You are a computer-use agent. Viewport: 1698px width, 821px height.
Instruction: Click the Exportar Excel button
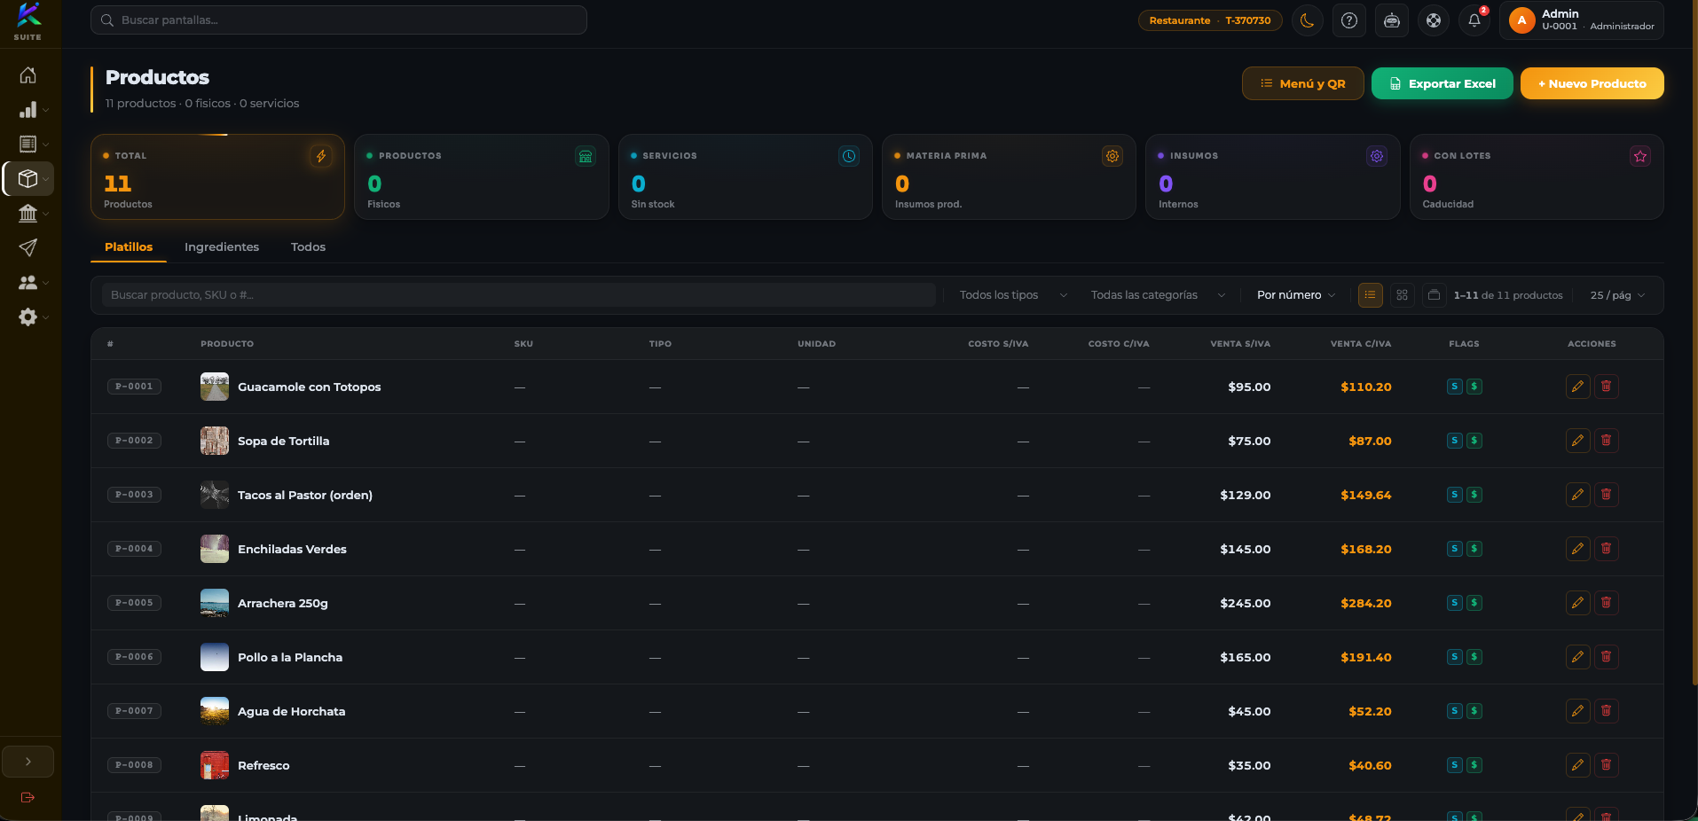pyautogui.click(x=1442, y=83)
